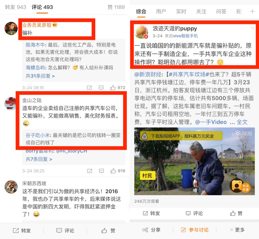Open the post options chevron for 浪迹天涯的puppy
This screenshot has width=259, height=239.
[x=253, y=28]
